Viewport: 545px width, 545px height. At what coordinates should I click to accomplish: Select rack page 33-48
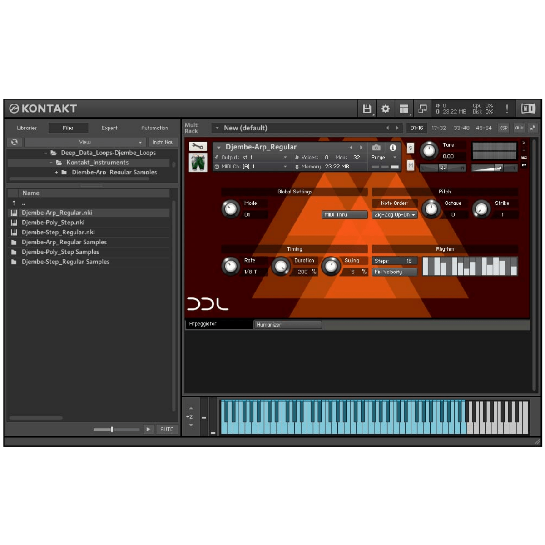[461, 128]
